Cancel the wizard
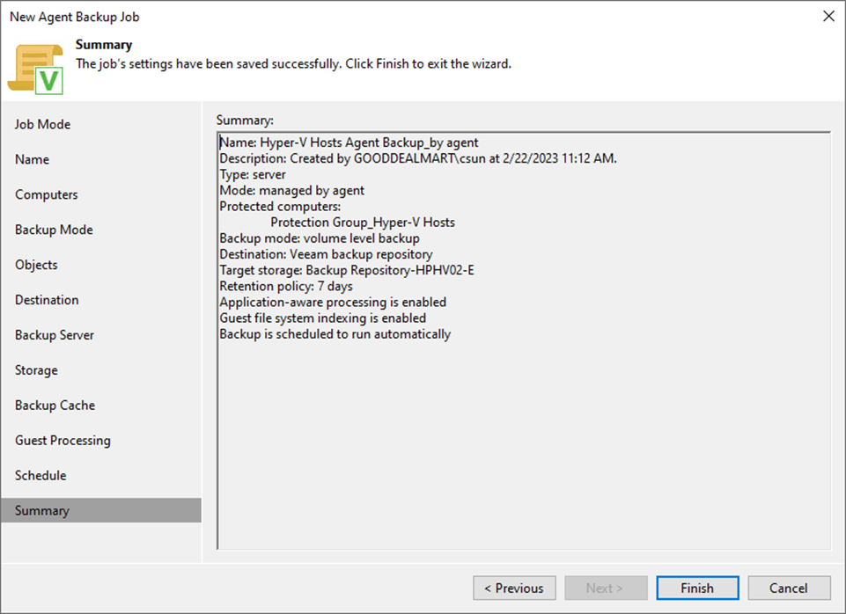846x614 pixels. pyautogui.click(x=789, y=588)
